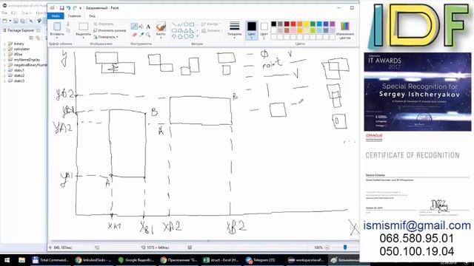Open the blue File tab in Paint
The width and height of the screenshot is (474, 266).
(x=56, y=16)
